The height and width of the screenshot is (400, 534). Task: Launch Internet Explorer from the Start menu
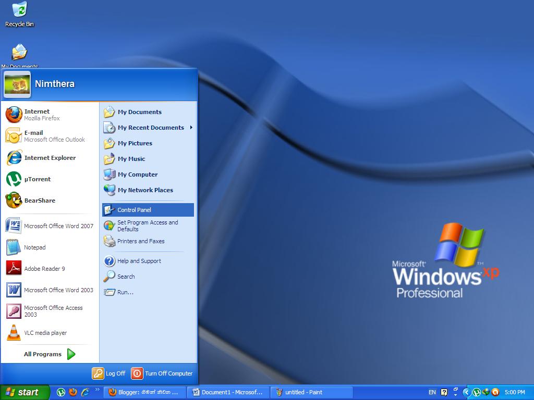click(x=50, y=157)
